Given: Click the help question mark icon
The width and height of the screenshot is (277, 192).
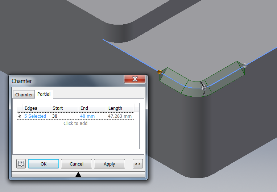Looking at the screenshot, I should (x=21, y=164).
